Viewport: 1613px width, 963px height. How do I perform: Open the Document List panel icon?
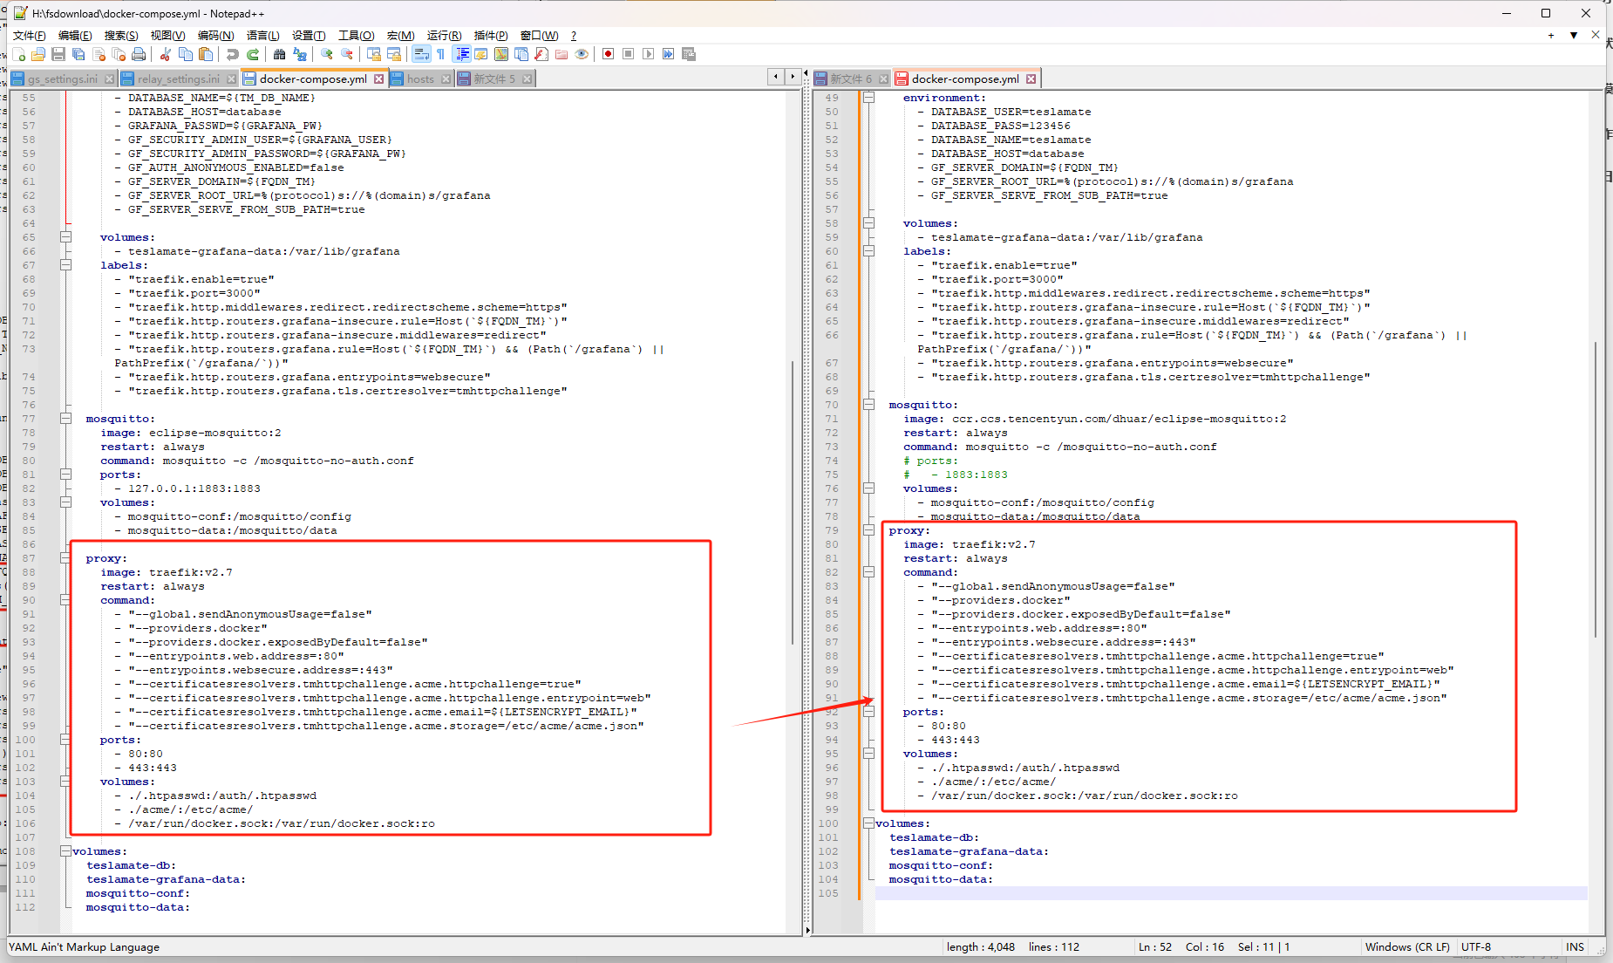(521, 54)
